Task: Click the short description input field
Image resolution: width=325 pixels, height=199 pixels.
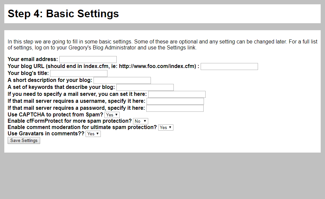Action: 122,80
